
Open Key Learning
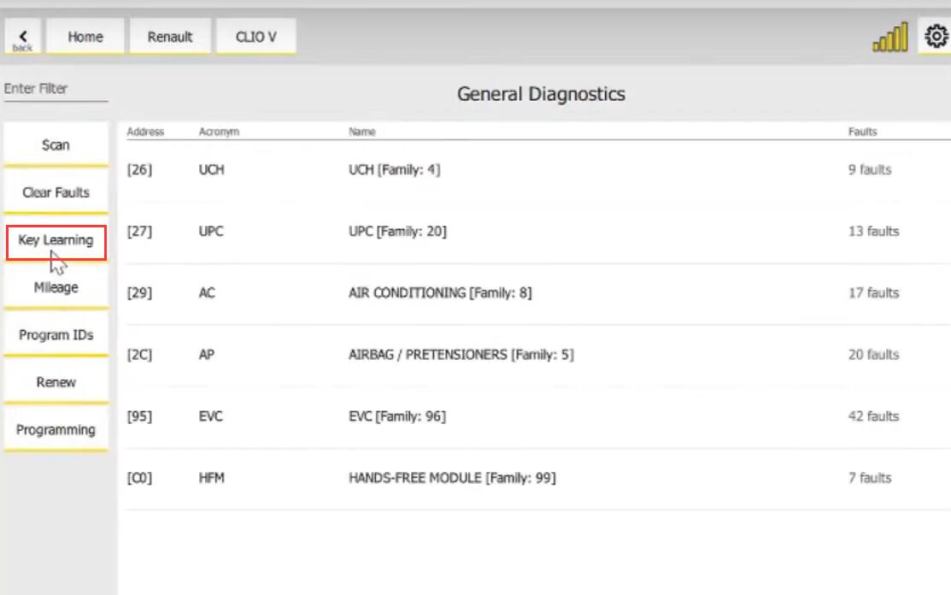point(56,241)
